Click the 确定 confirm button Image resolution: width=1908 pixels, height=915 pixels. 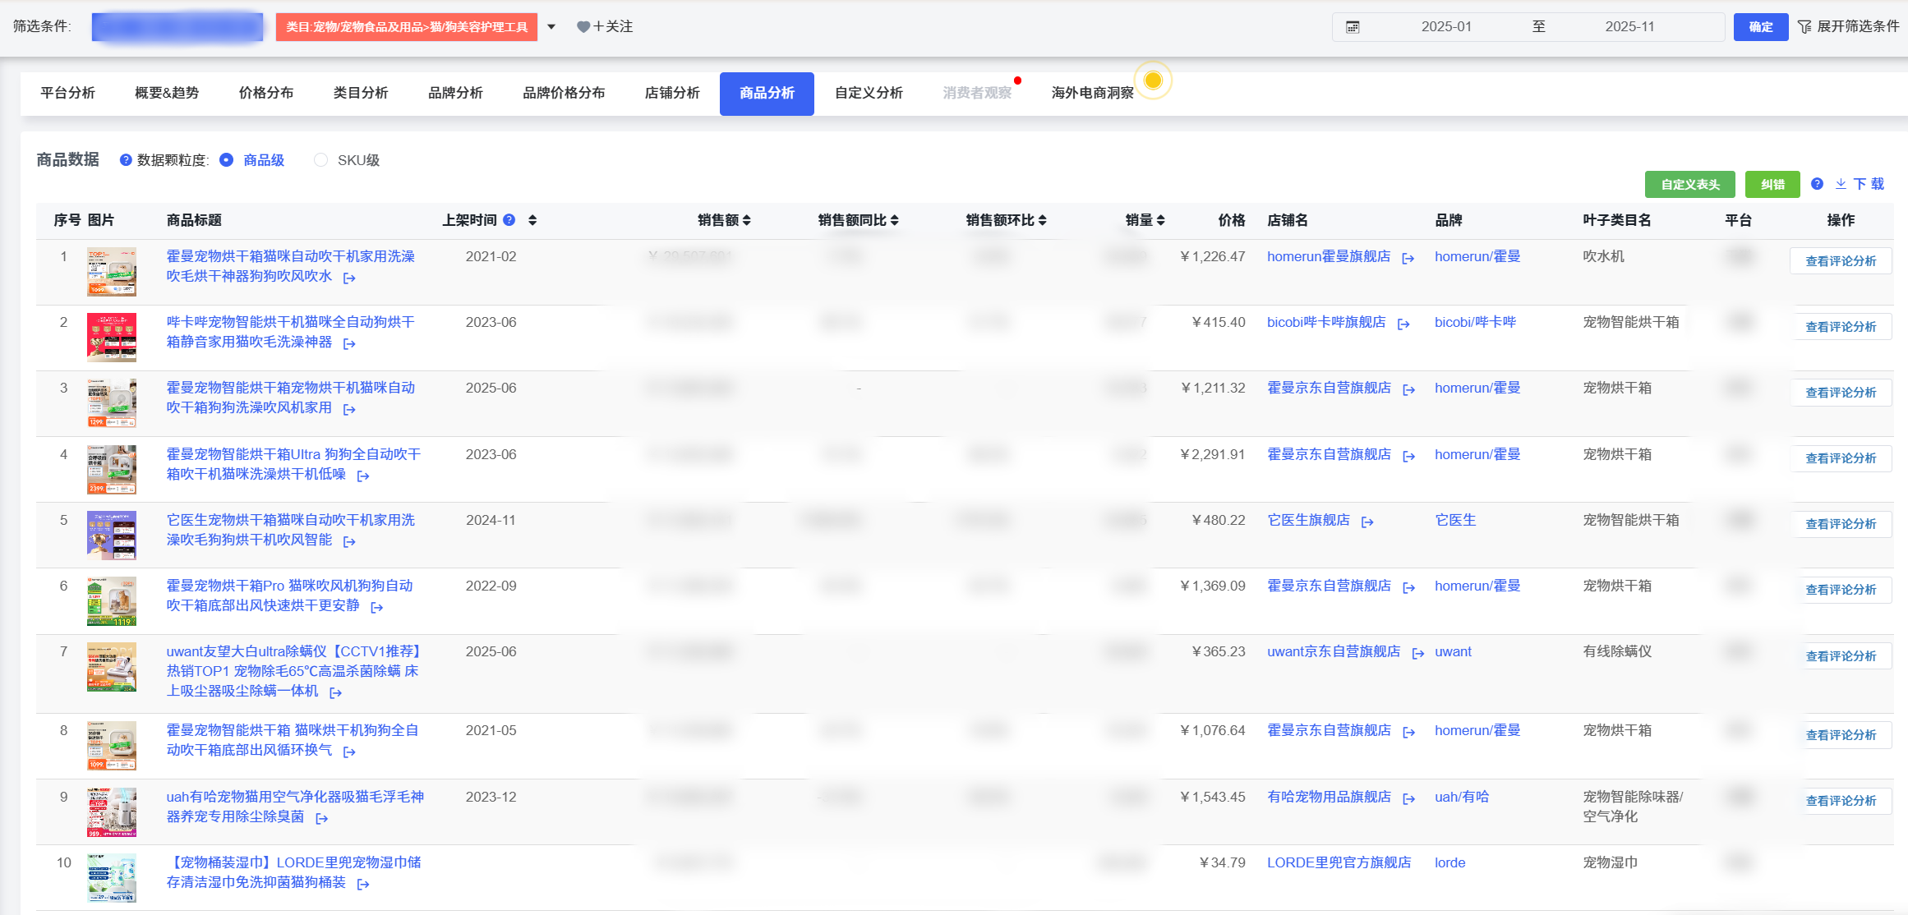1760,26
